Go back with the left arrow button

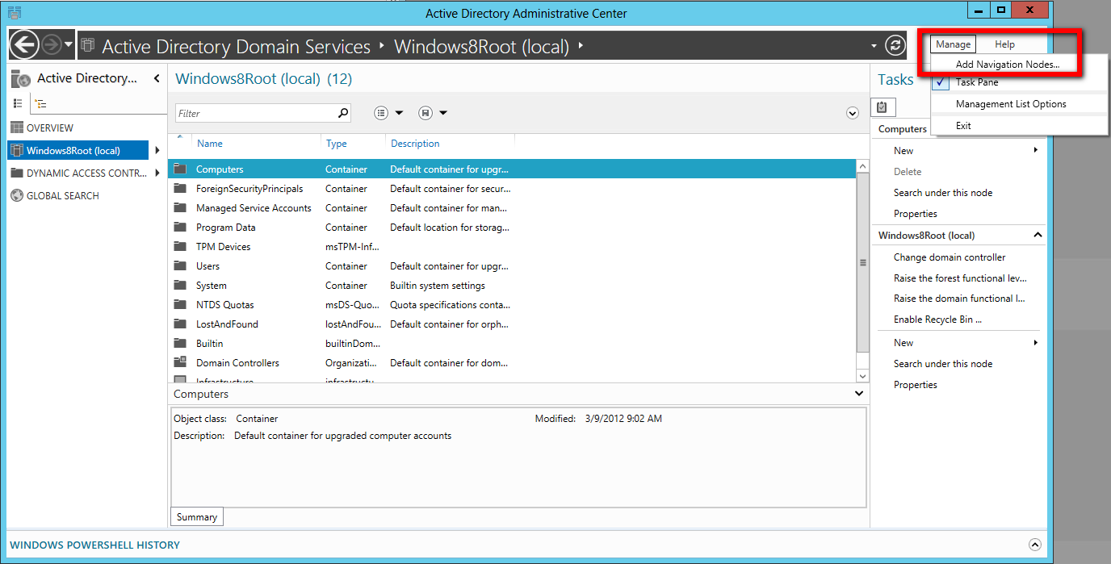[x=25, y=45]
